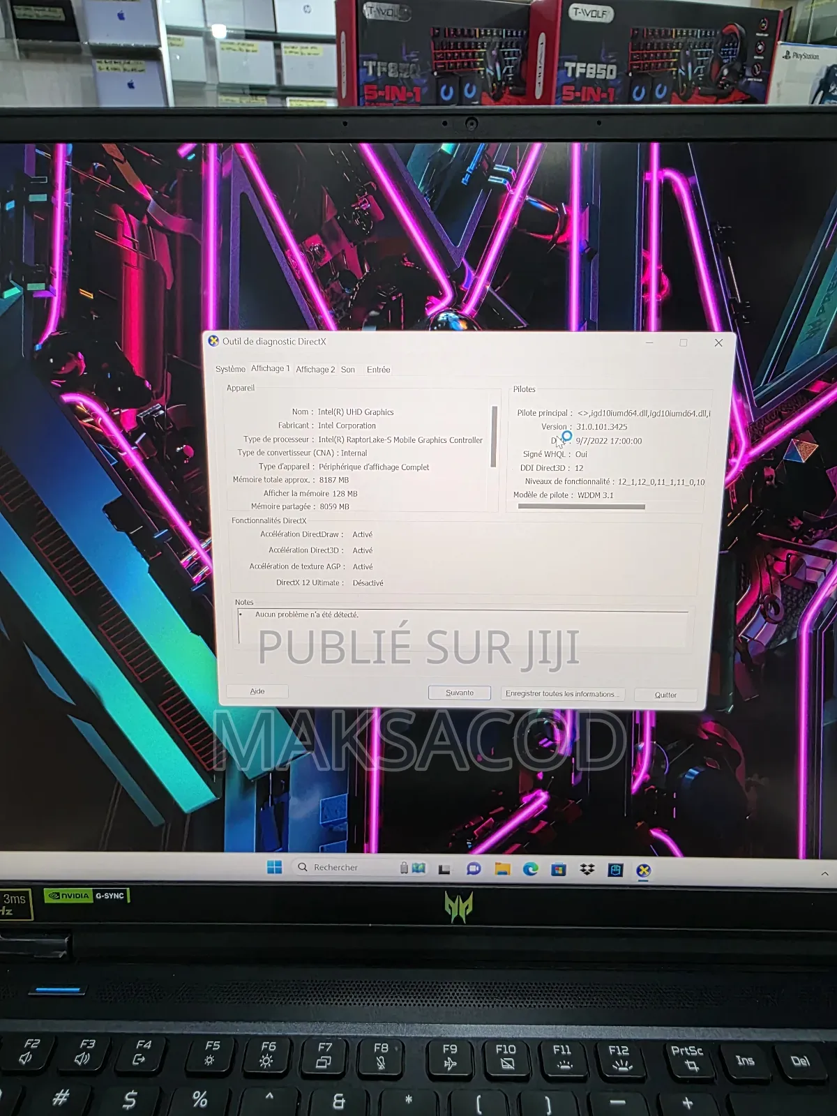The height and width of the screenshot is (1116, 837).
Task: Open Microsoft Store from the taskbar
Action: click(559, 869)
